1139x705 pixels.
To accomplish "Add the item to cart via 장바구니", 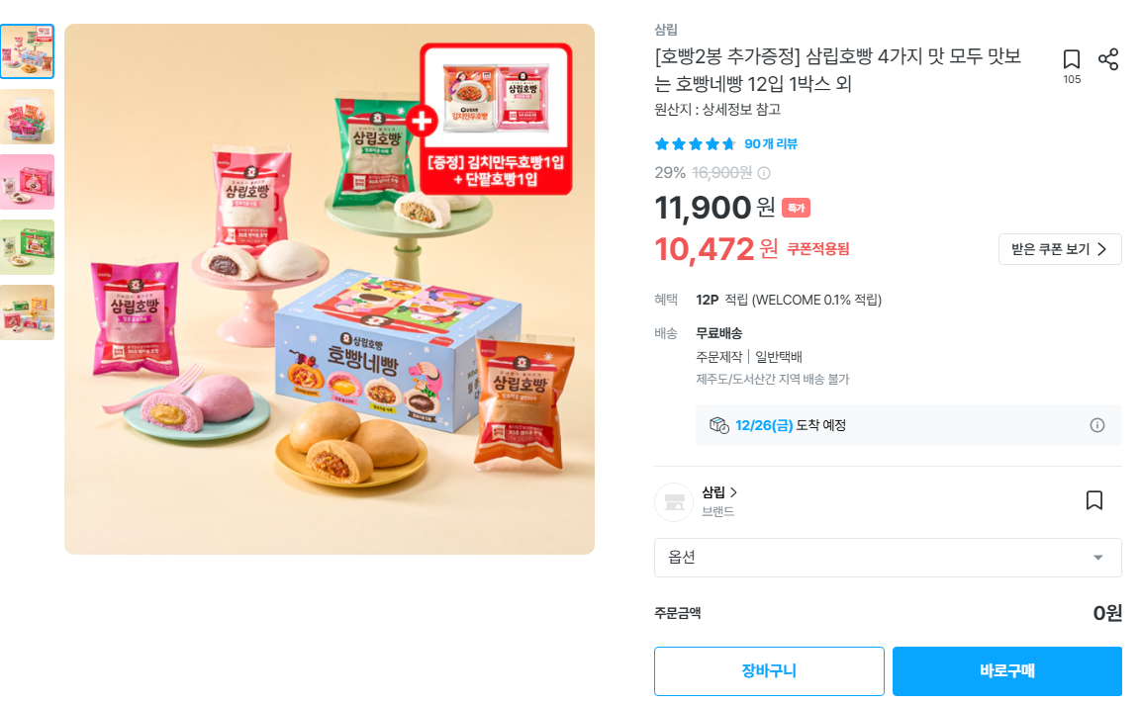I will (769, 670).
